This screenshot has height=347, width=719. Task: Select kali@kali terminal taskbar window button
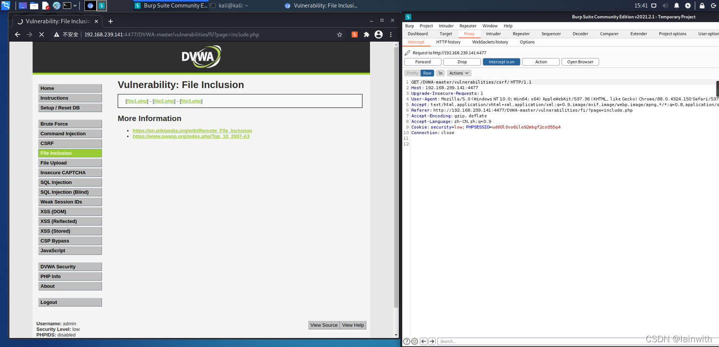229,6
